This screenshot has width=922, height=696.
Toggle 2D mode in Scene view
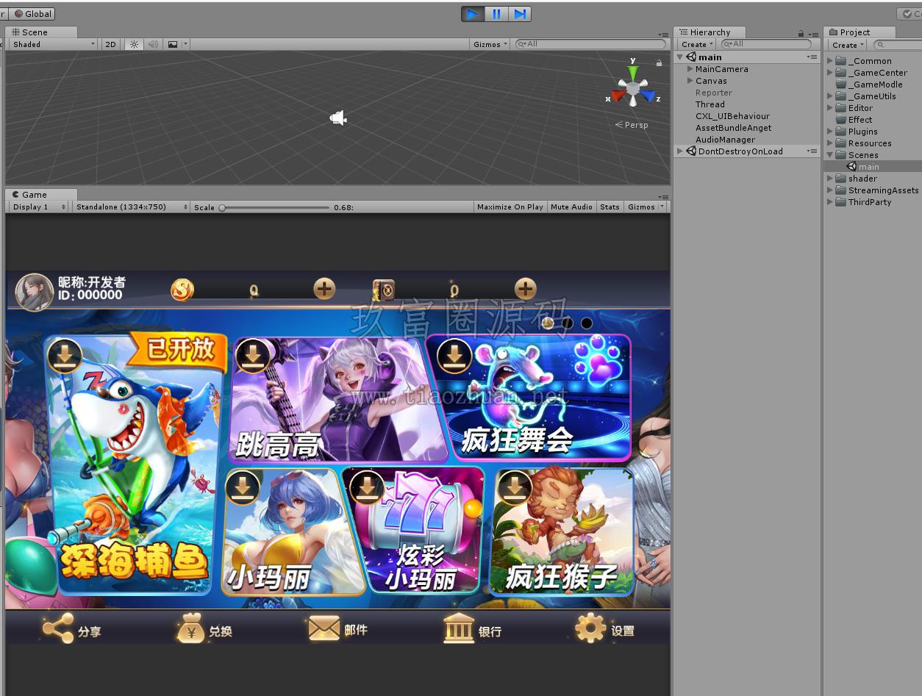[x=110, y=44]
